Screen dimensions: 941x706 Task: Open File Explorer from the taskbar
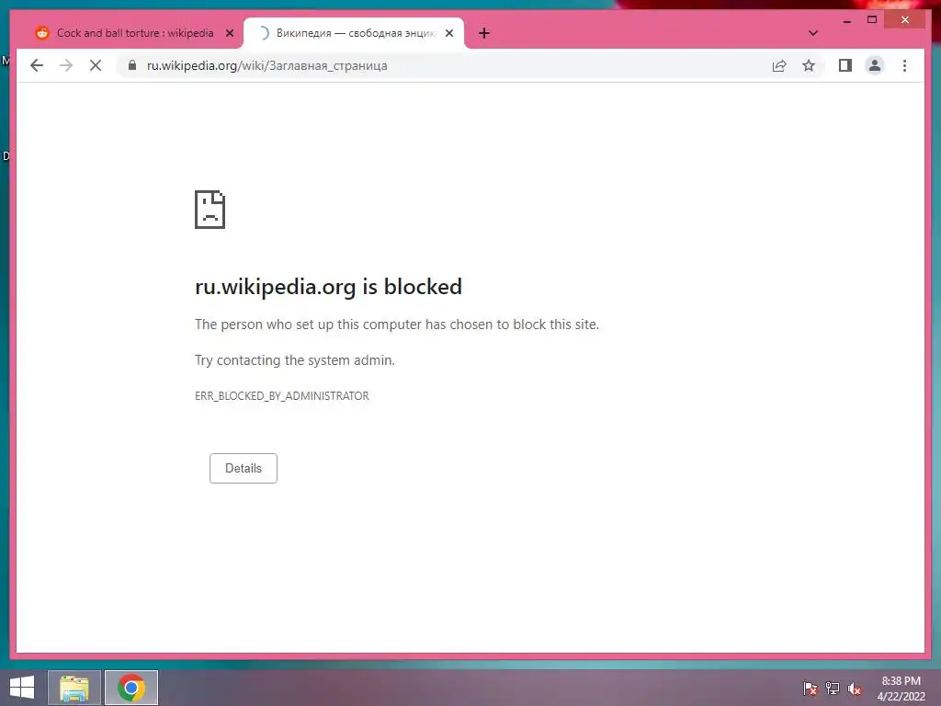tap(74, 688)
